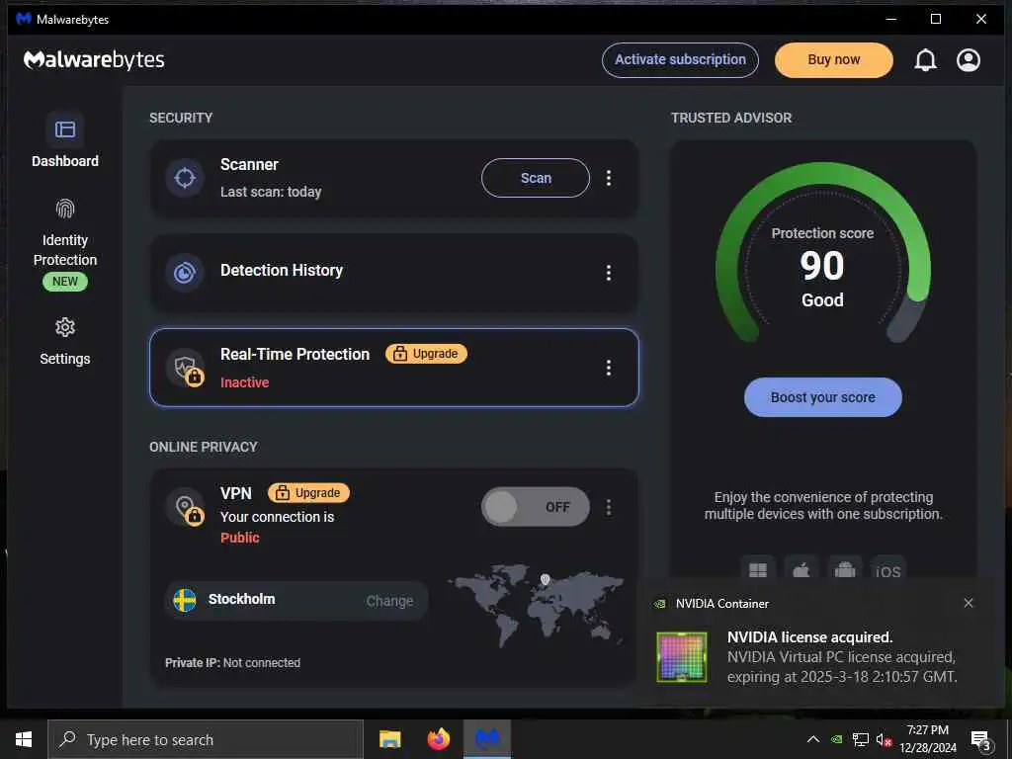Click the VPN location pin icon

186,507
